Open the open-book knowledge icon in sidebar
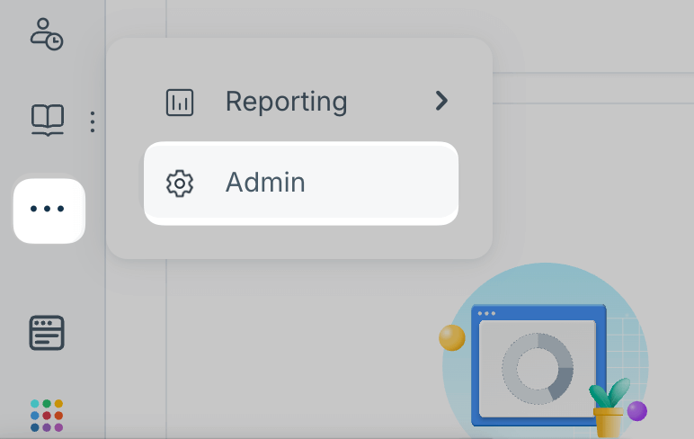This screenshot has width=694, height=439. click(48, 120)
